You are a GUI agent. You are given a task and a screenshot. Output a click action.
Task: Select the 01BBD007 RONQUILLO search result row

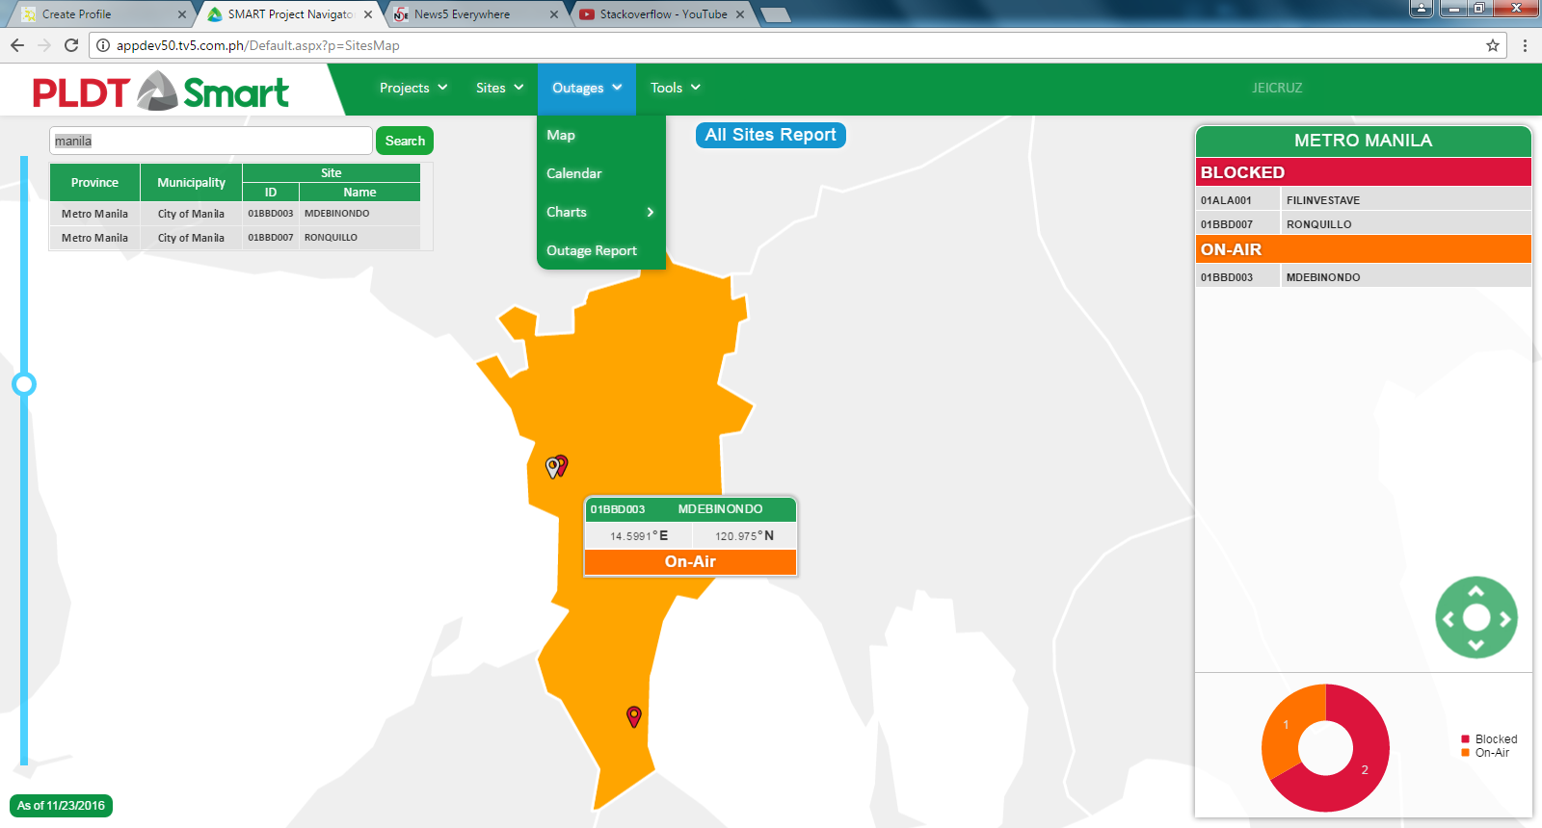pyautogui.click(x=235, y=238)
